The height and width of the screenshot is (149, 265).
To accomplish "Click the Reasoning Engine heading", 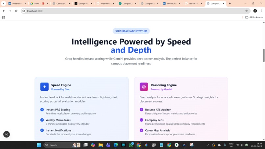I will (164, 85).
